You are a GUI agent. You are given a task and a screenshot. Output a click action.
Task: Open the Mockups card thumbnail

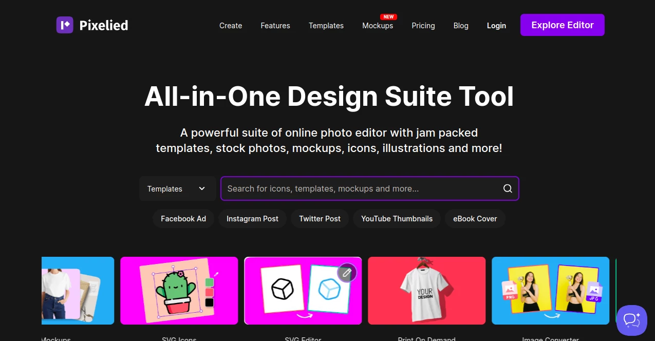(78, 291)
